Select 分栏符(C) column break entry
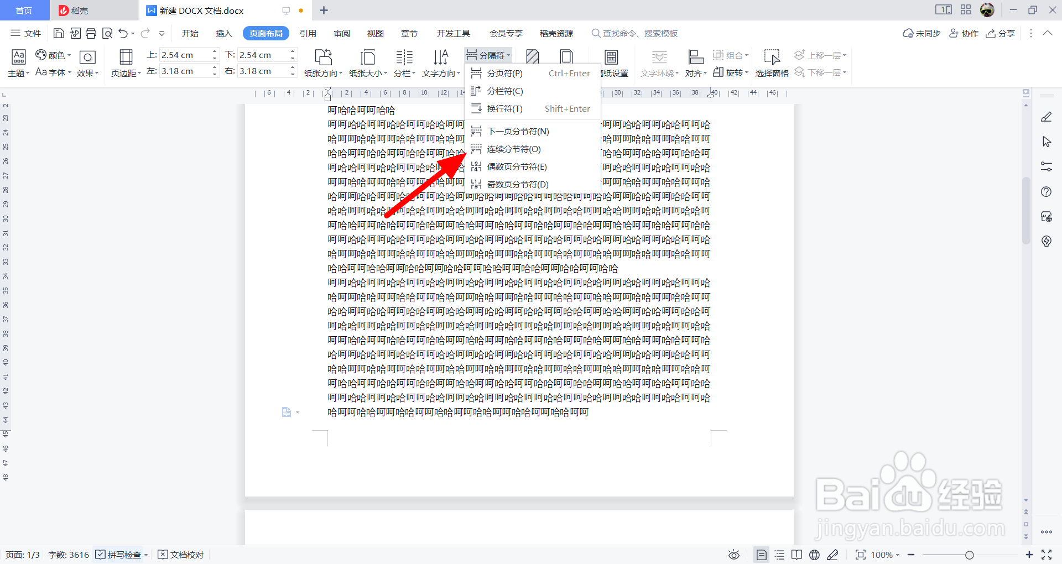 point(533,91)
